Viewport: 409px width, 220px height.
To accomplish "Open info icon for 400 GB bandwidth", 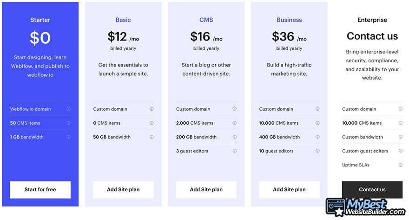I will pos(317,137).
